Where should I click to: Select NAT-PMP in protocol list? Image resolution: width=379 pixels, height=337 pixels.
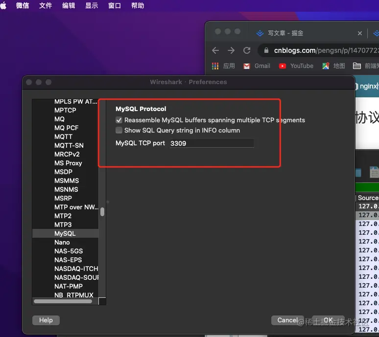[65, 286]
